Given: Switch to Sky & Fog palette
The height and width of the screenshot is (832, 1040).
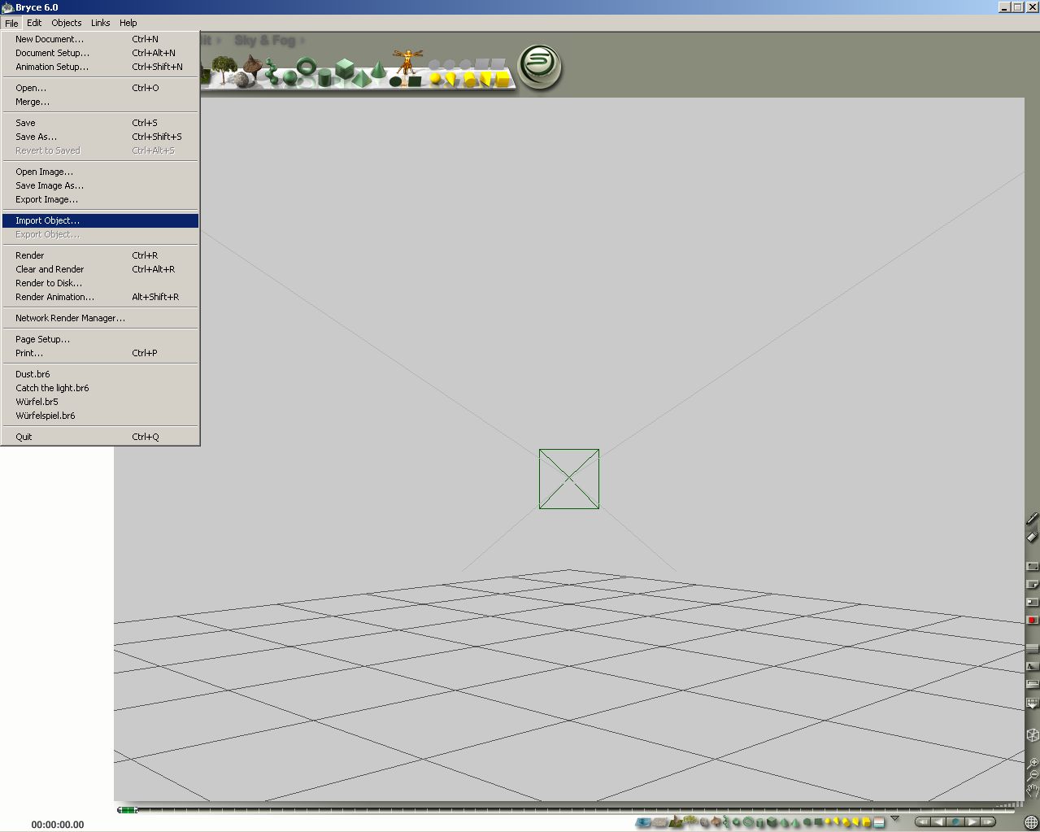Looking at the screenshot, I should [264, 40].
